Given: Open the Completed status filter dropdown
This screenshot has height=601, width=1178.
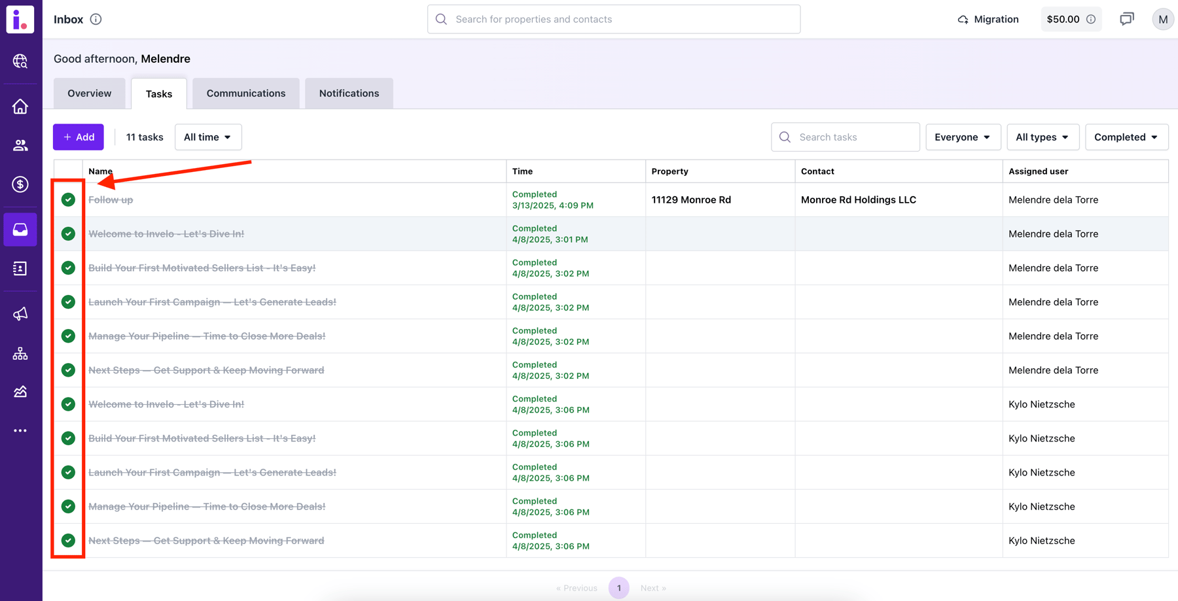Looking at the screenshot, I should point(1126,137).
